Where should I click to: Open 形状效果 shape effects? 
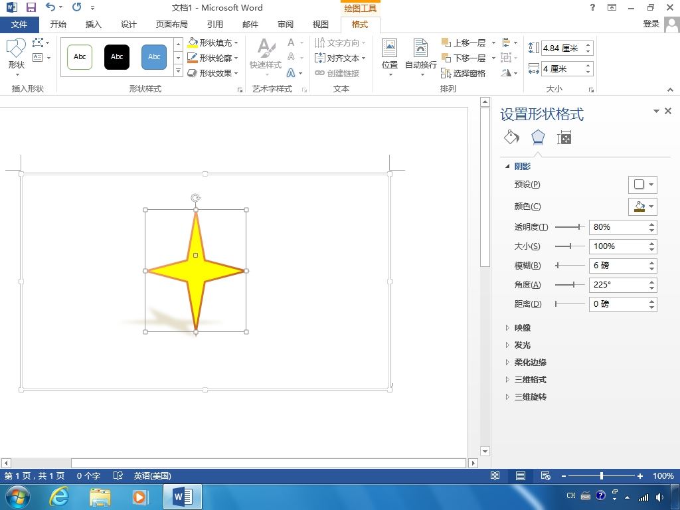tap(213, 73)
